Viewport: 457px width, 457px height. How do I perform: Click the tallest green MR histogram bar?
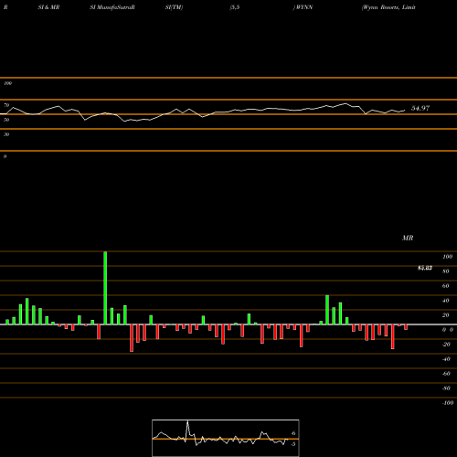coord(105,288)
